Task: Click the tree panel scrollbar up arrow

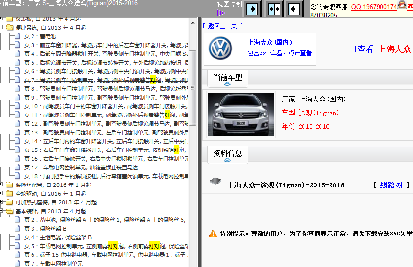Action: pyautogui.click(x=193, y=23)
